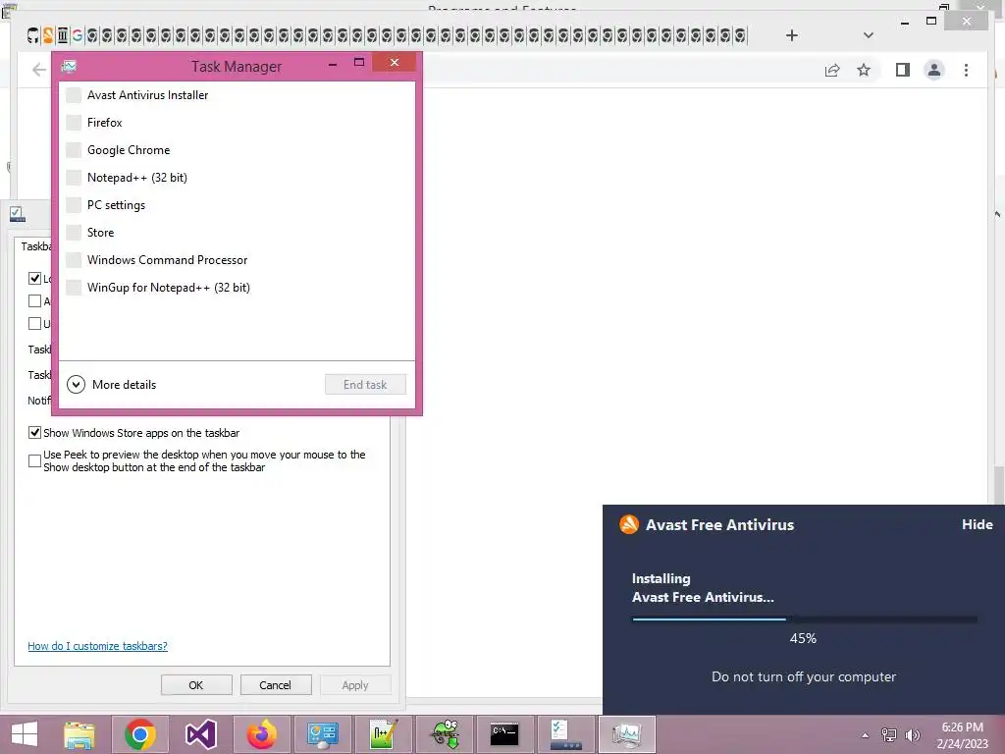Open the Chrome profile avatar
The image size is (1005, 754).
[934, 70]
